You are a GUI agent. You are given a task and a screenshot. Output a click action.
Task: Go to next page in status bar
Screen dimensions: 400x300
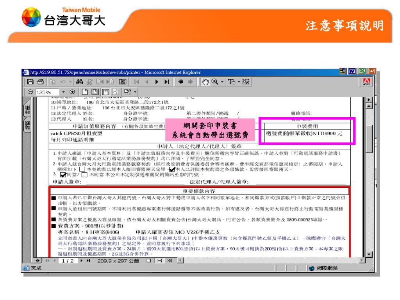coord(81,261)
